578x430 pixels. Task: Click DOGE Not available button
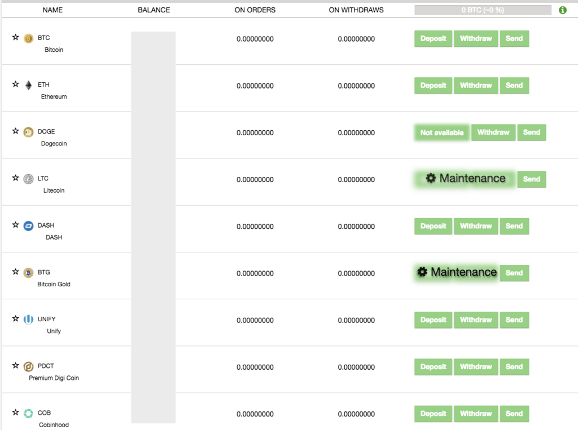click(x=442, y=132)
